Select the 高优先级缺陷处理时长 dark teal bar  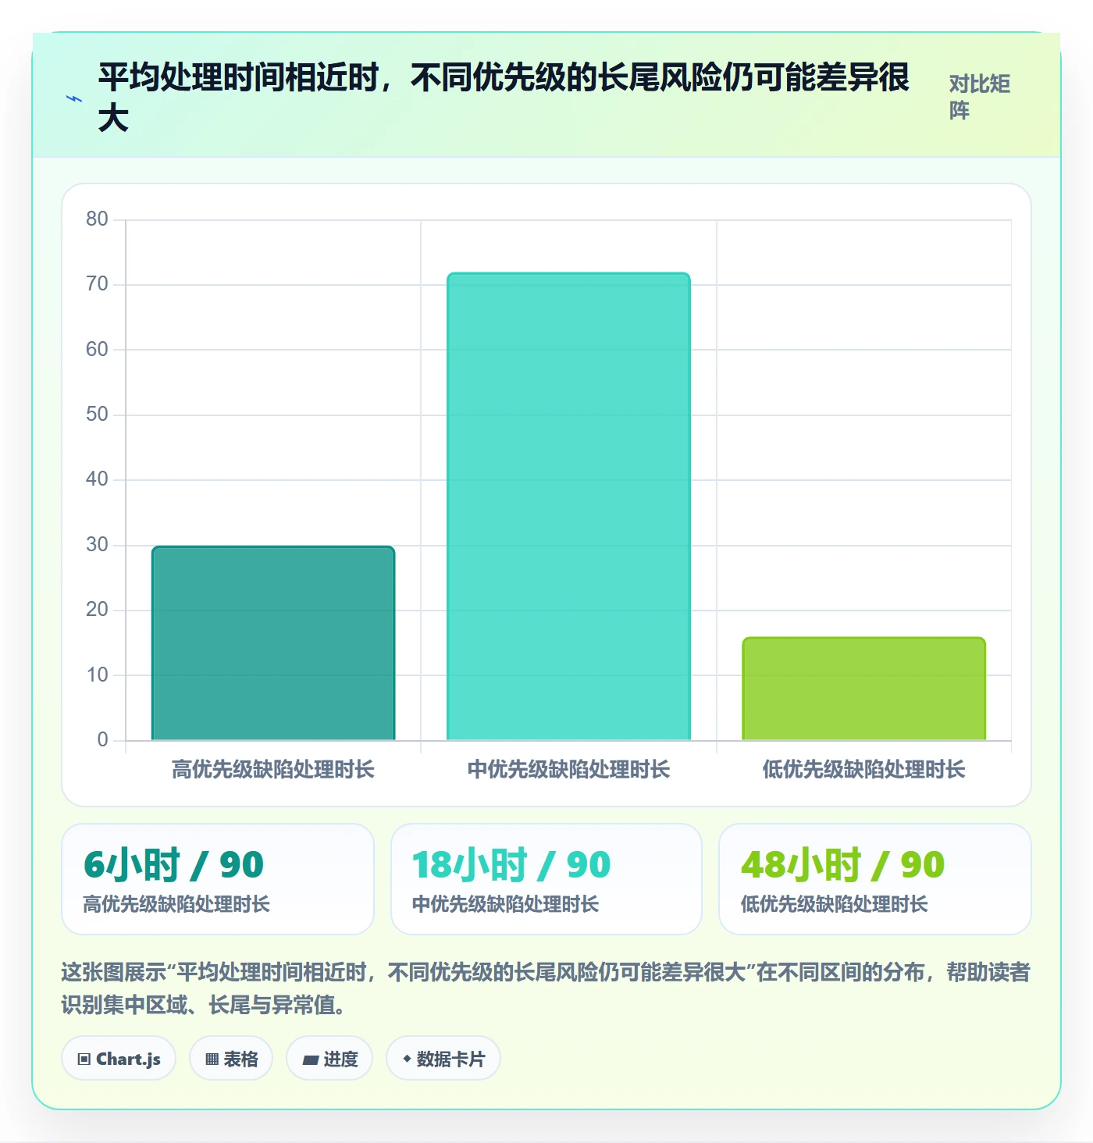click(x=273, y=643)
